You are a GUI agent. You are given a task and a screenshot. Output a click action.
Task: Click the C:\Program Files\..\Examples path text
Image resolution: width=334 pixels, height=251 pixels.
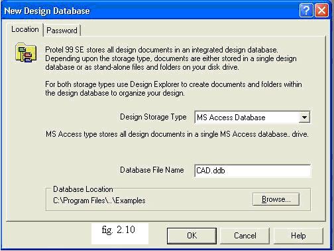tap(99, 201)
